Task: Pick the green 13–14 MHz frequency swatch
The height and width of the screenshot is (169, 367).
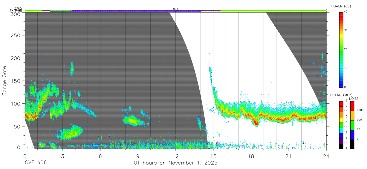Action: [x=341, y=125]
